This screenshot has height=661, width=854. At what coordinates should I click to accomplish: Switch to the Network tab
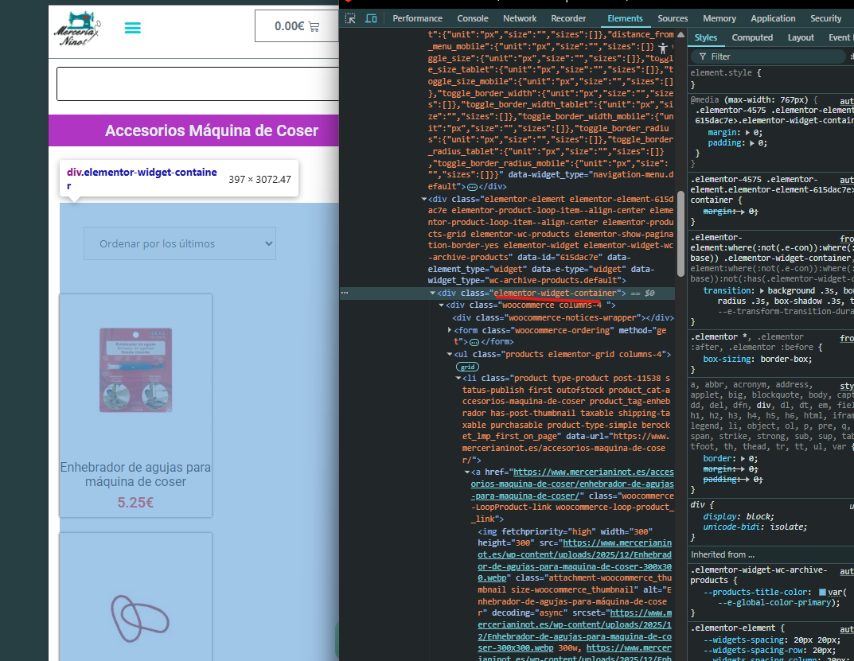519,18
